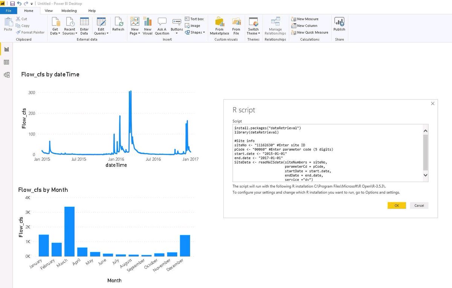
Task: Open Report view in left sidebar
Action: (6, 49)
